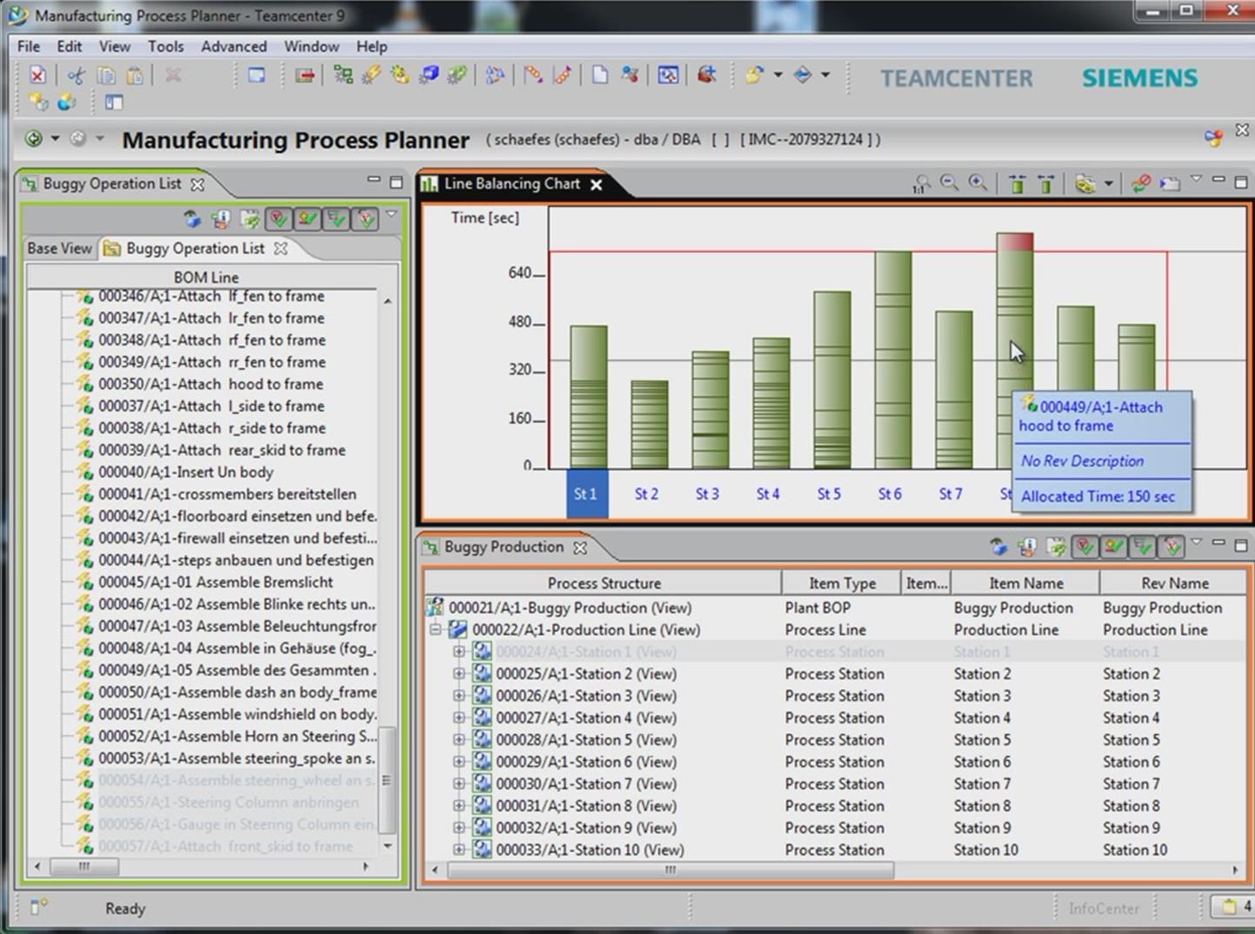Expand the Station 8 tree node
The image size is (1255, 934).
coord(459,806)
